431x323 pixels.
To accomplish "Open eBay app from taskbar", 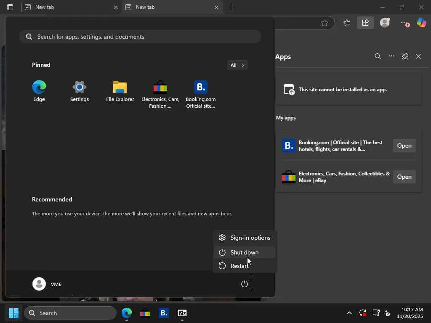I will (145, 313).
